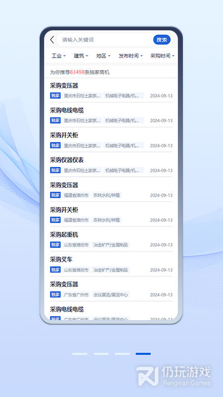The image size is (223, 397).
Task: Expand the 工业 filter dropdown
Action: tap(58, 56)
